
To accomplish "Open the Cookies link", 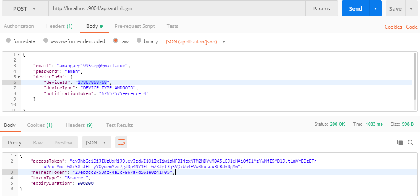I will 393,27.
